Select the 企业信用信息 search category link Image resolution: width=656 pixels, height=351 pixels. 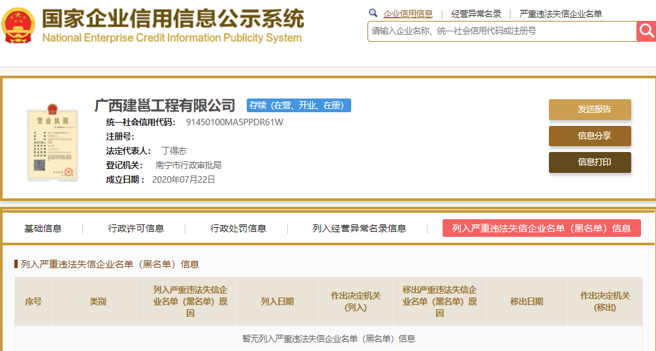pos(408,14)
